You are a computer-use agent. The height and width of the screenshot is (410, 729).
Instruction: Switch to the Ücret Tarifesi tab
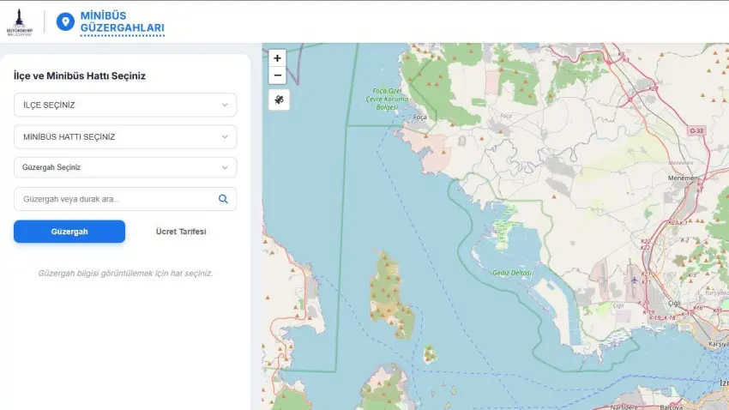[181, 232]
